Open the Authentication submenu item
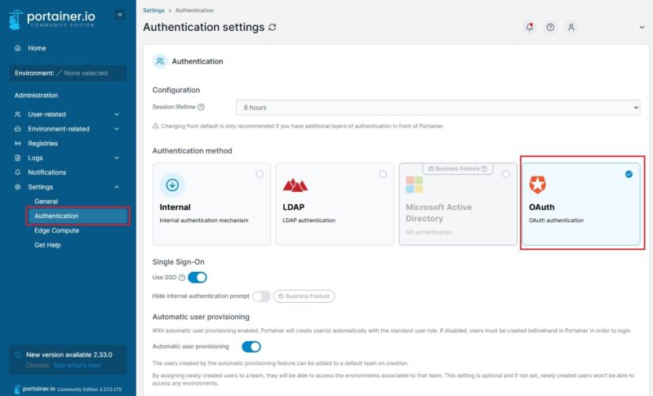The image size is (653, 396). click(78, 216)
